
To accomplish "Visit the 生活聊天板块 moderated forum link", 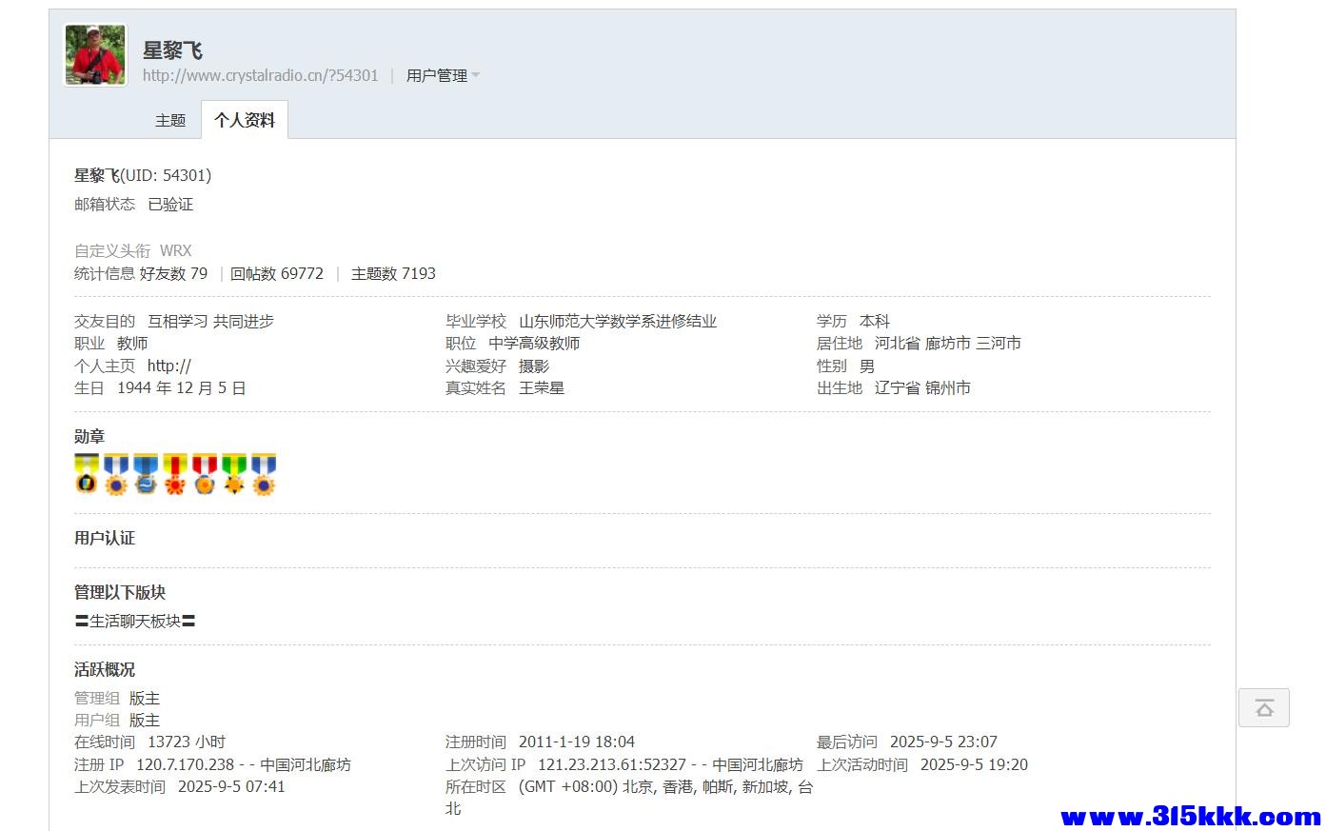I will coord(136,621).
